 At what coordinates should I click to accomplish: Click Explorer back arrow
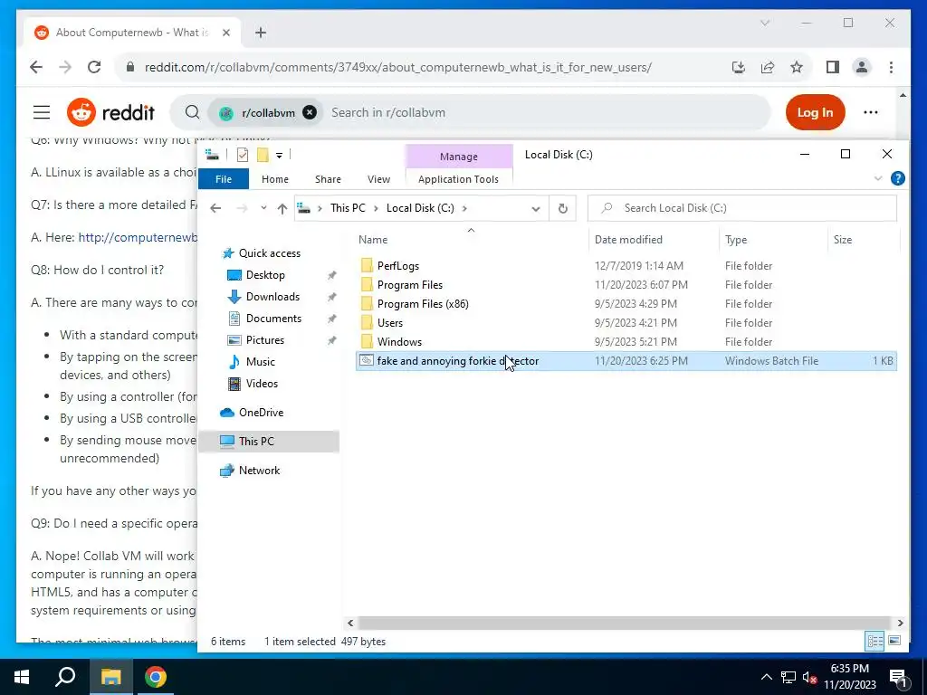click(215, 208)
